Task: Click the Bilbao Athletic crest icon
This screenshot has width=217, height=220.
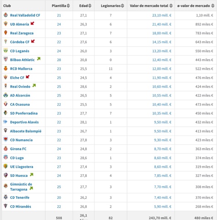Action: (x=5, y=59)
